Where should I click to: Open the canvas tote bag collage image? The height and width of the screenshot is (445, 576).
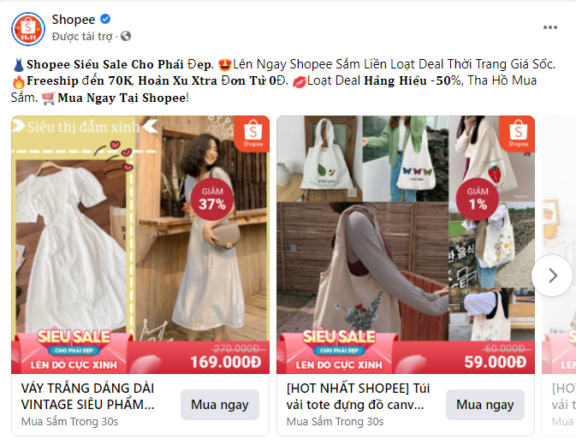click(406, 228)
